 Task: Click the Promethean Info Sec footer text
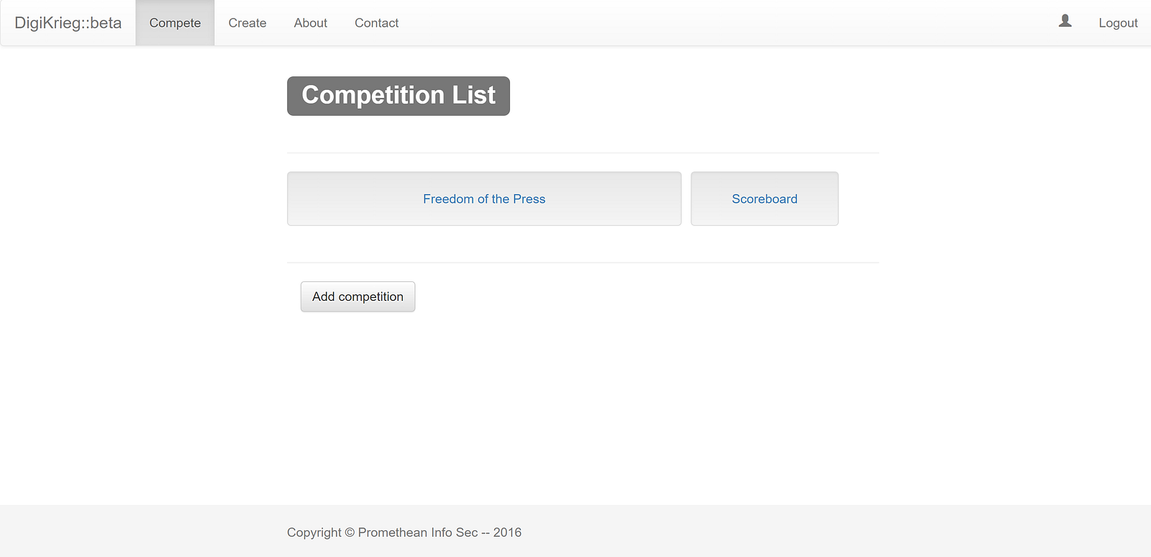(418, 533)
